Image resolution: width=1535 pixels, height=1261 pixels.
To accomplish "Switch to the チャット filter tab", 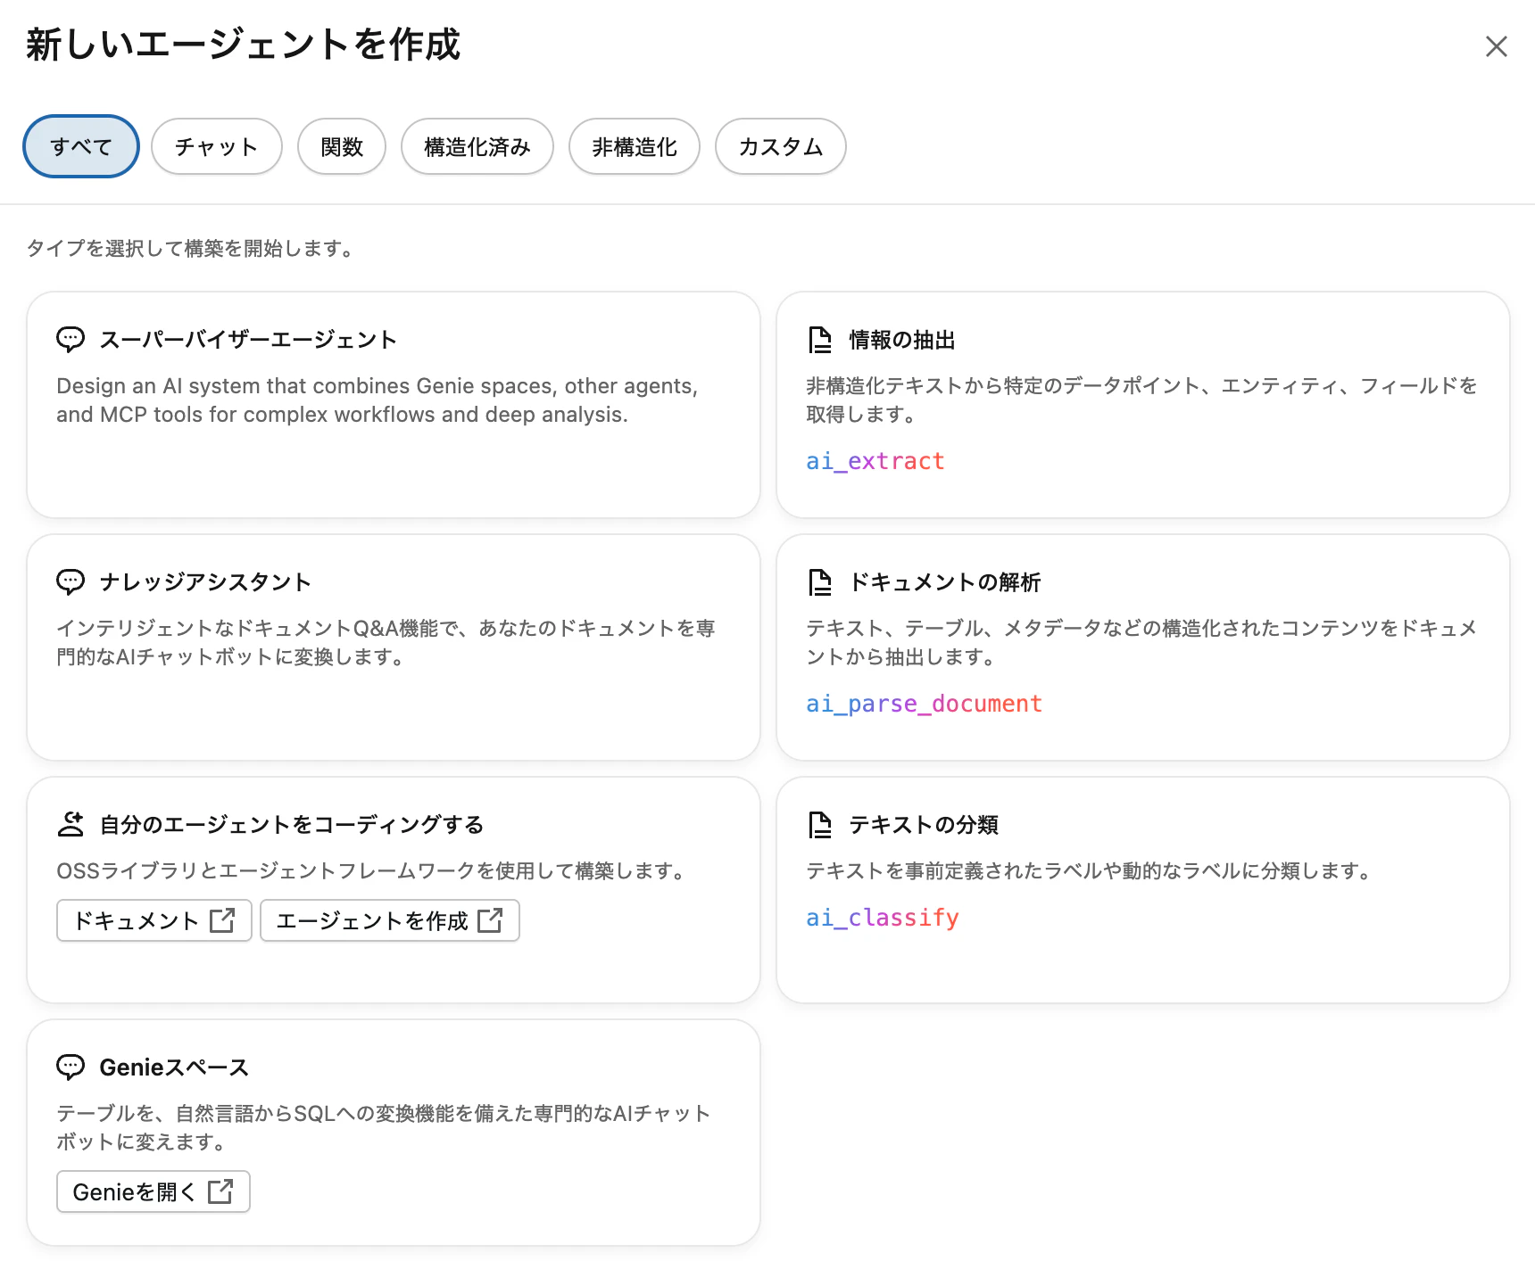I will (217, 146).
